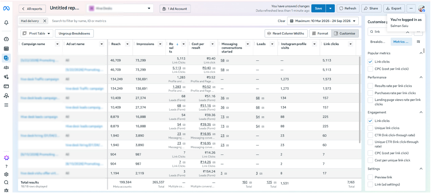The width and height of the screenshot is (434, 194).
Task: Uncheck Link clicks under Engagement
Action: coord(370,121)
